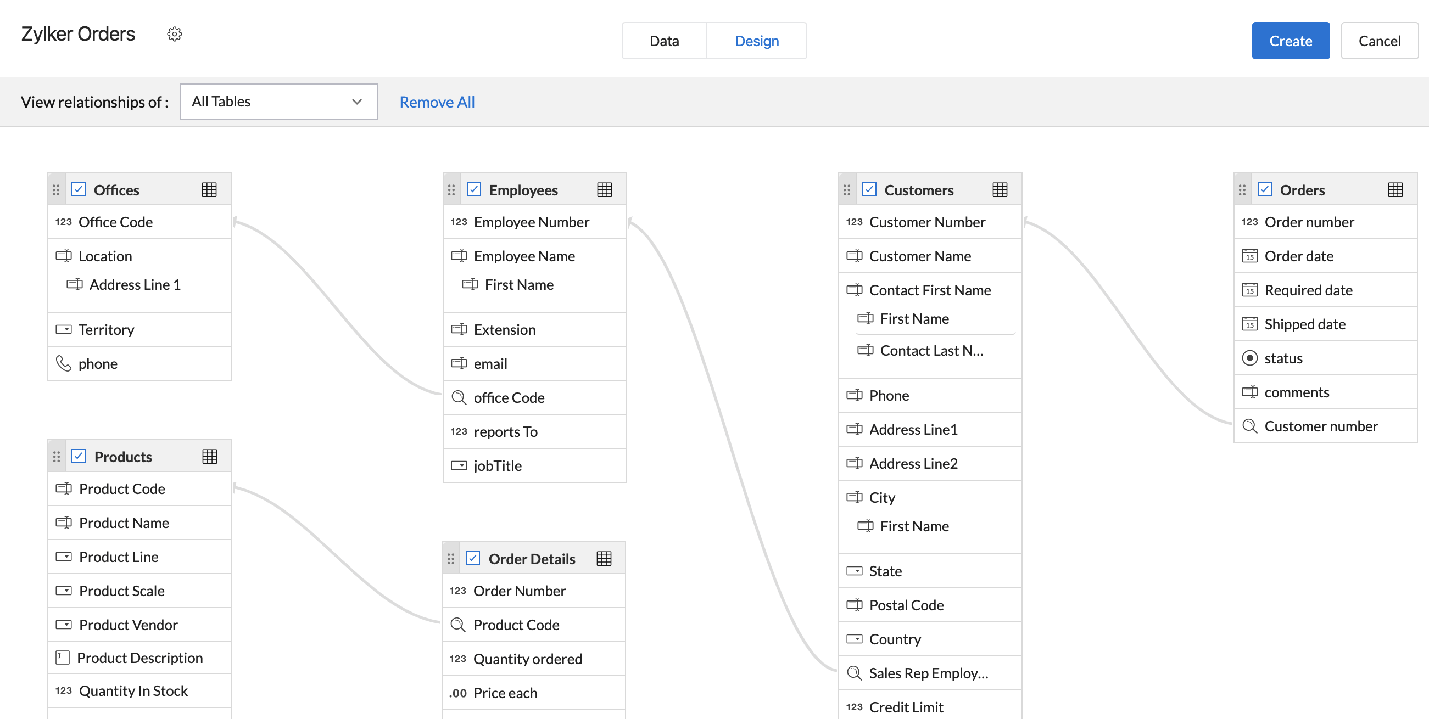This screenshot has width=1429, height=719.
Task: Grab the Products table drag handle
Action: (56, 456)
